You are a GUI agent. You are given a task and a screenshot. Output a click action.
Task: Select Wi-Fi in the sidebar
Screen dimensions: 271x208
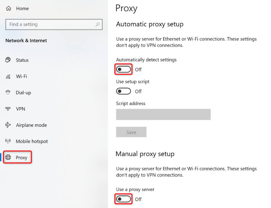[x=21, y=76]
